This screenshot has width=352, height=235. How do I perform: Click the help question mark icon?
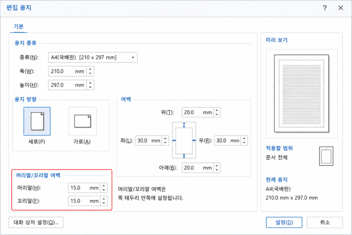tap(324, 8)
